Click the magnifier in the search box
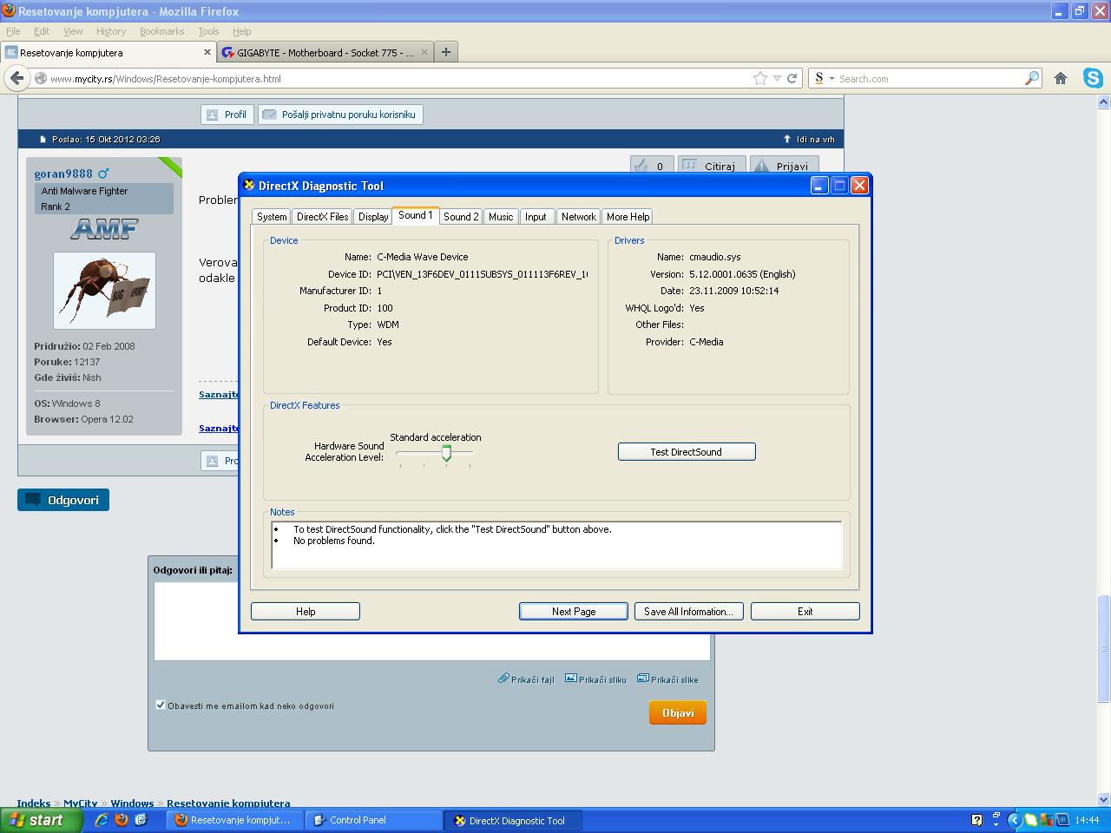Image resolution: width=1111 pixels, height=833 pixels. click(x=1031, y=78)
